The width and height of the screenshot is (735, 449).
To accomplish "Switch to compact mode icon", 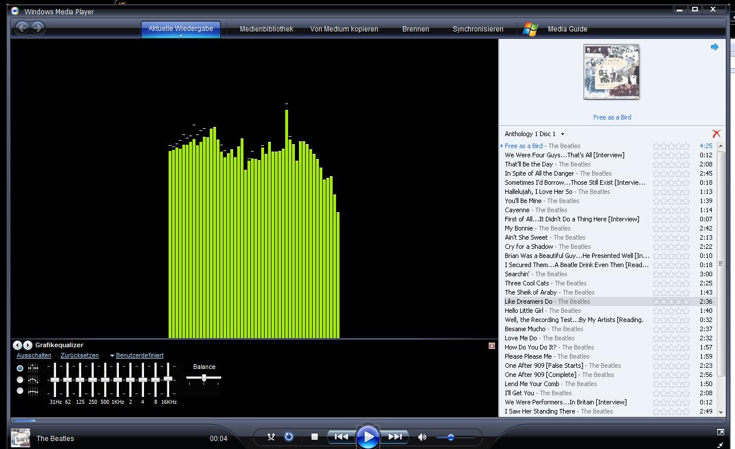I will click(x=720, y=444).
